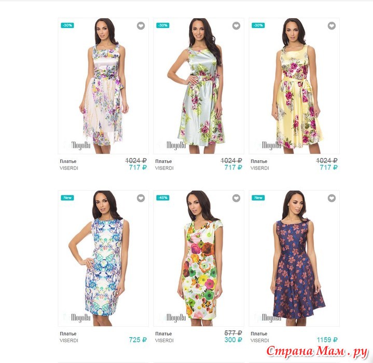Click heart on the bright poppy-print dress
373x363 pixels.
[x=236, y=198]
